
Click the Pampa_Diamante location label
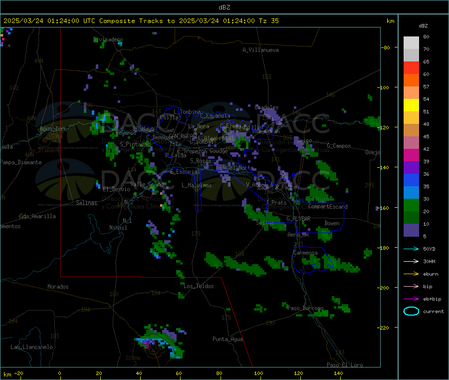20,162
